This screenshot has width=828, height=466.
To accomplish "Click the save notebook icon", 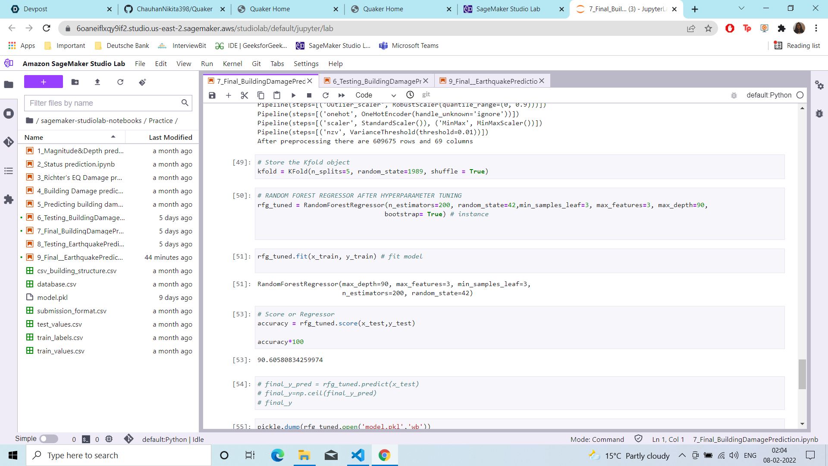I will point(212,95).
